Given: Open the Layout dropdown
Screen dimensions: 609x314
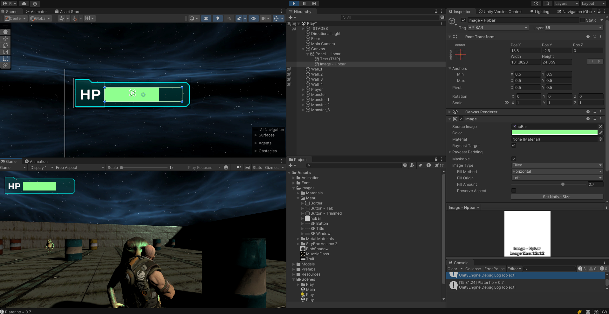Looking at the screenshot, I should tap(592, 3).
